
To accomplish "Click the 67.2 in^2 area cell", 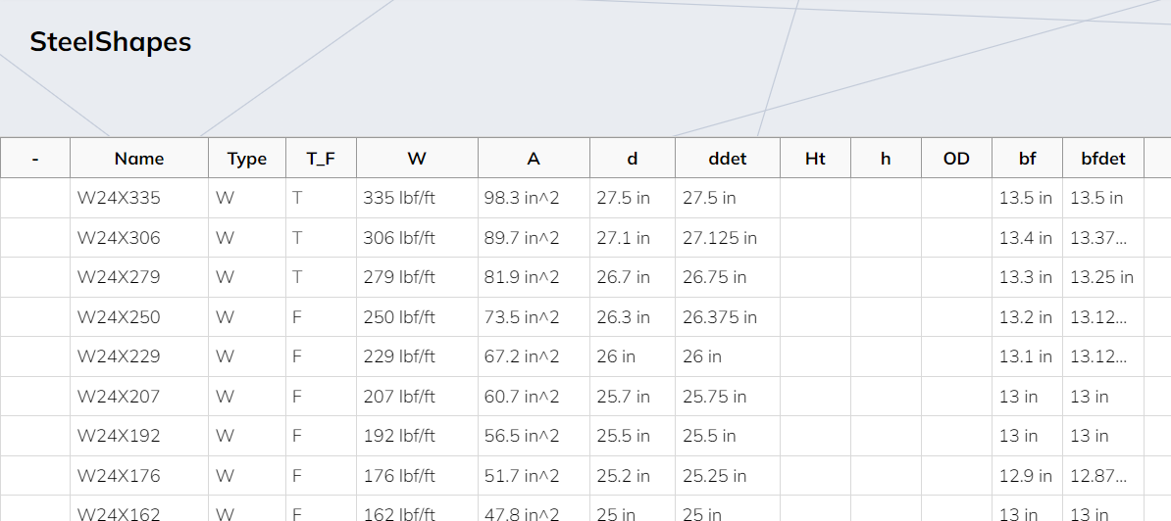I will coord(534,356).
